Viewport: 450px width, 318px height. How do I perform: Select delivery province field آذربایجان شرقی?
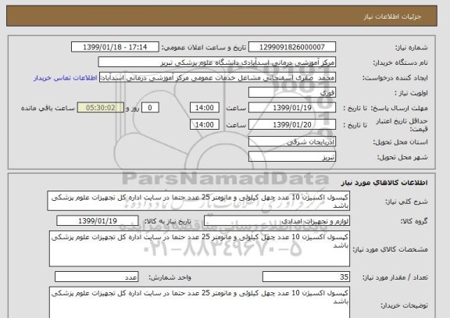tap(292, 141)
